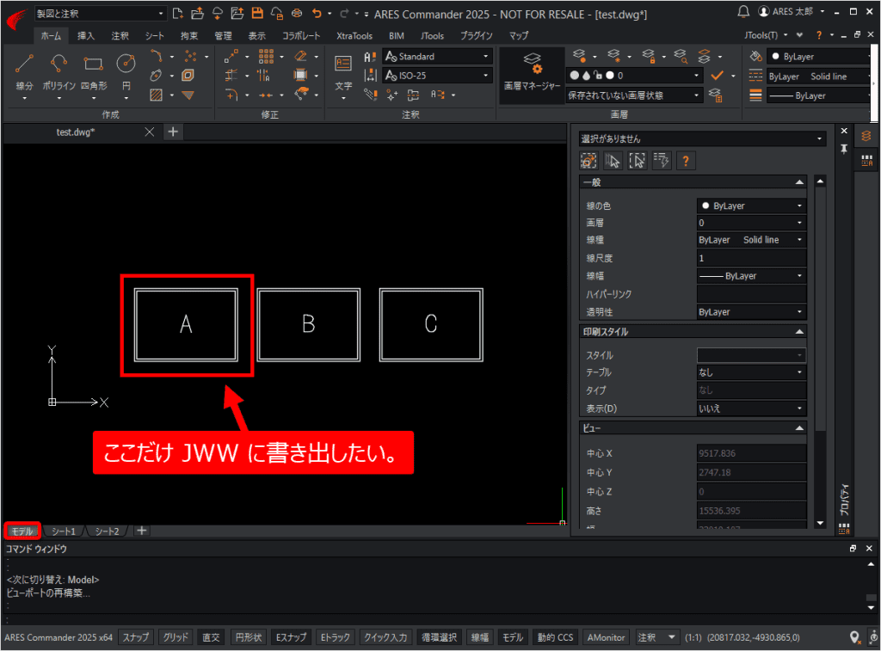Screen dimensions: 881x651
Task: Click the hatch pattern tool icon
Action: coord(157,95)
